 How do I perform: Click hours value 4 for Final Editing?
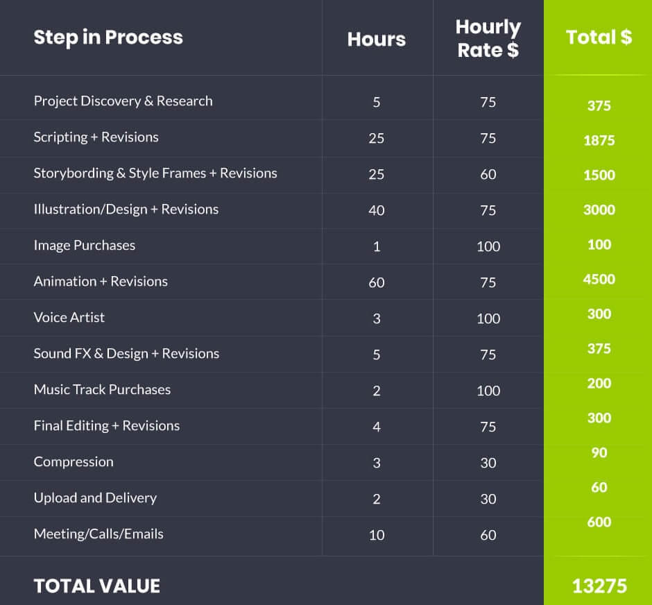click(377, 427)
